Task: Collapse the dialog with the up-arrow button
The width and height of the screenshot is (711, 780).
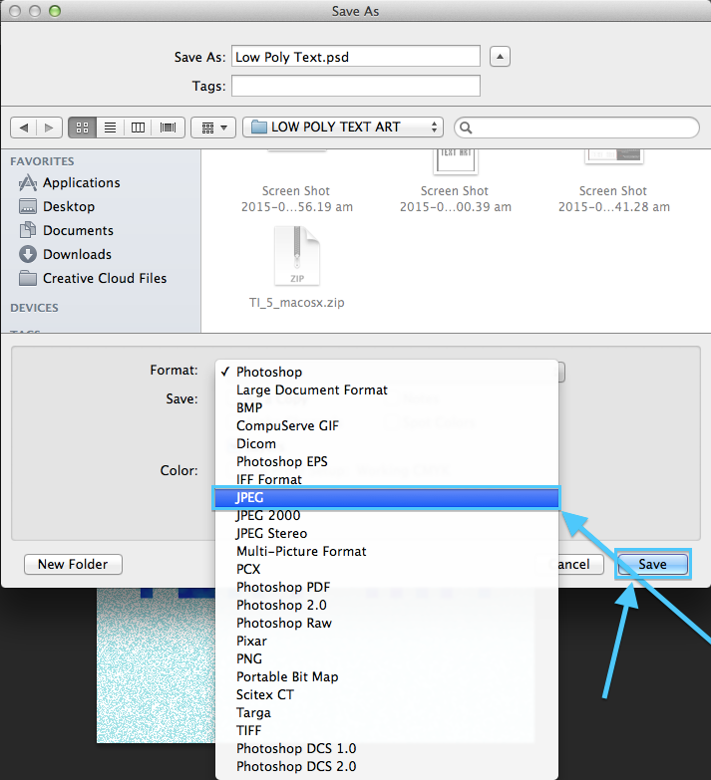Action: (500, 56)
